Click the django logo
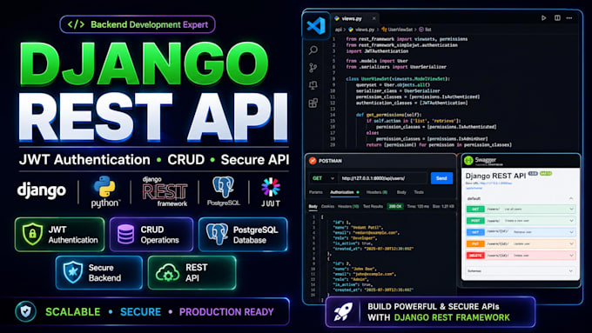 [x=42, y=190]
